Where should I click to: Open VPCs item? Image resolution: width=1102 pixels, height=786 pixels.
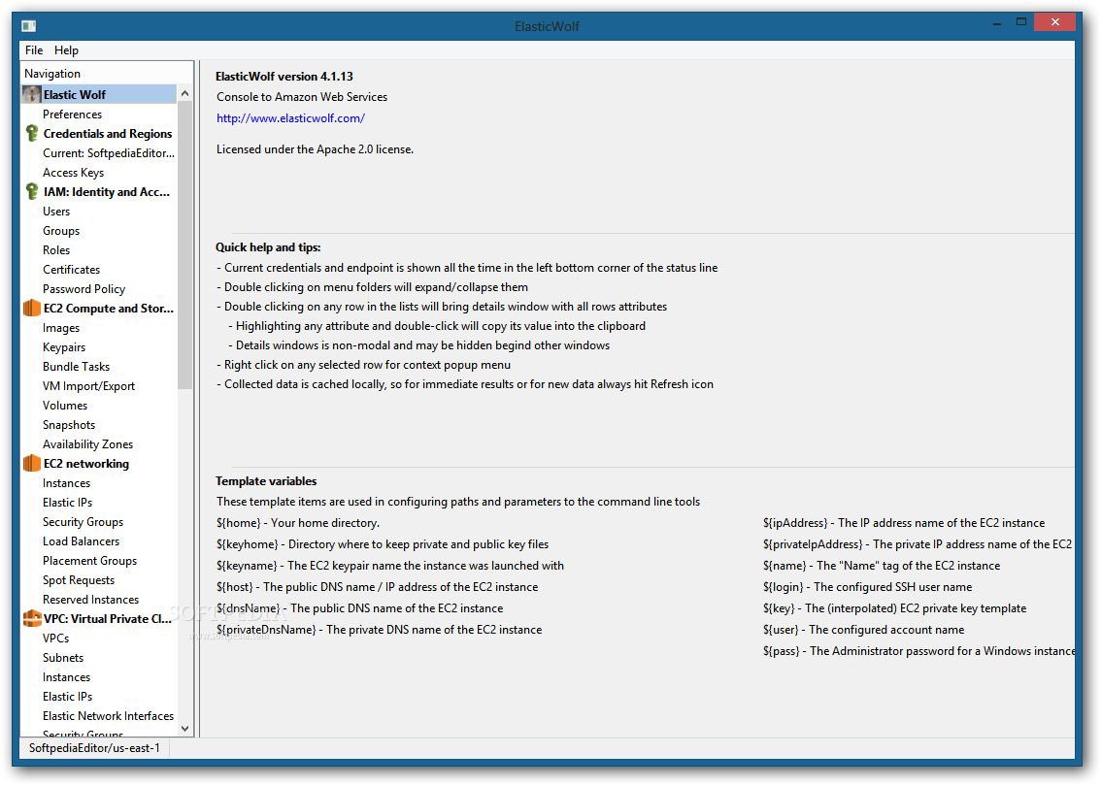tap(55, 639)
